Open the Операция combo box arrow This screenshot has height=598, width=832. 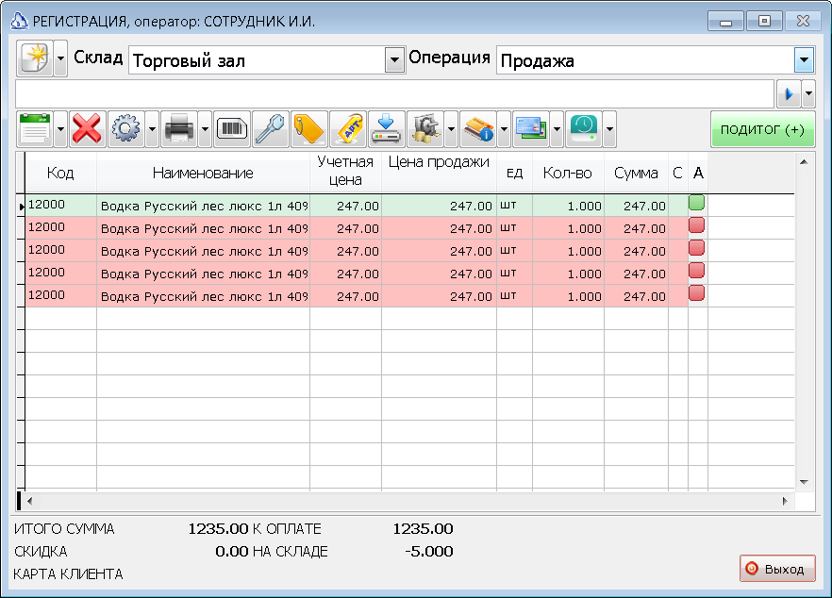coord(804,60)
